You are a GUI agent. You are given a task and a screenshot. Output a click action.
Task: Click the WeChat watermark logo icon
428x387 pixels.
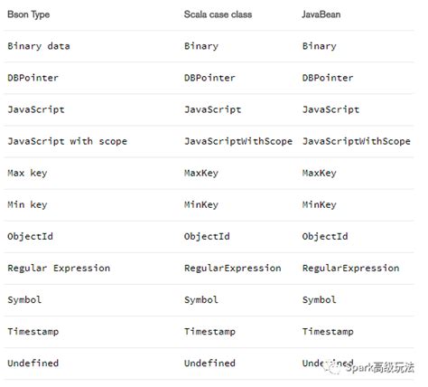(332, 367)
